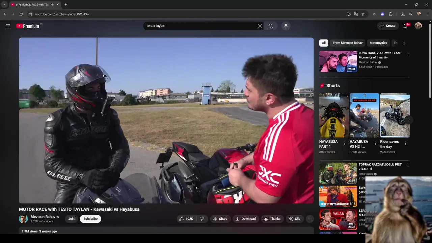
Task: Open the YALAN video thumbnail
Action: (338, 219)
